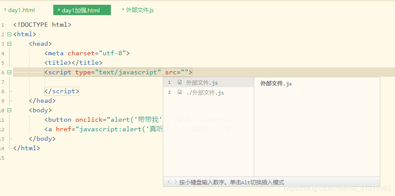The image size is (395, 196).
Task: Choose ./外部文件.js autocomplete suggestion 2
Action: [x=209, y=93]
